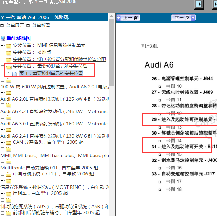Screen dimensions: 217x216
Task: Open the ⇒图 18 reference
Action: 174,189
